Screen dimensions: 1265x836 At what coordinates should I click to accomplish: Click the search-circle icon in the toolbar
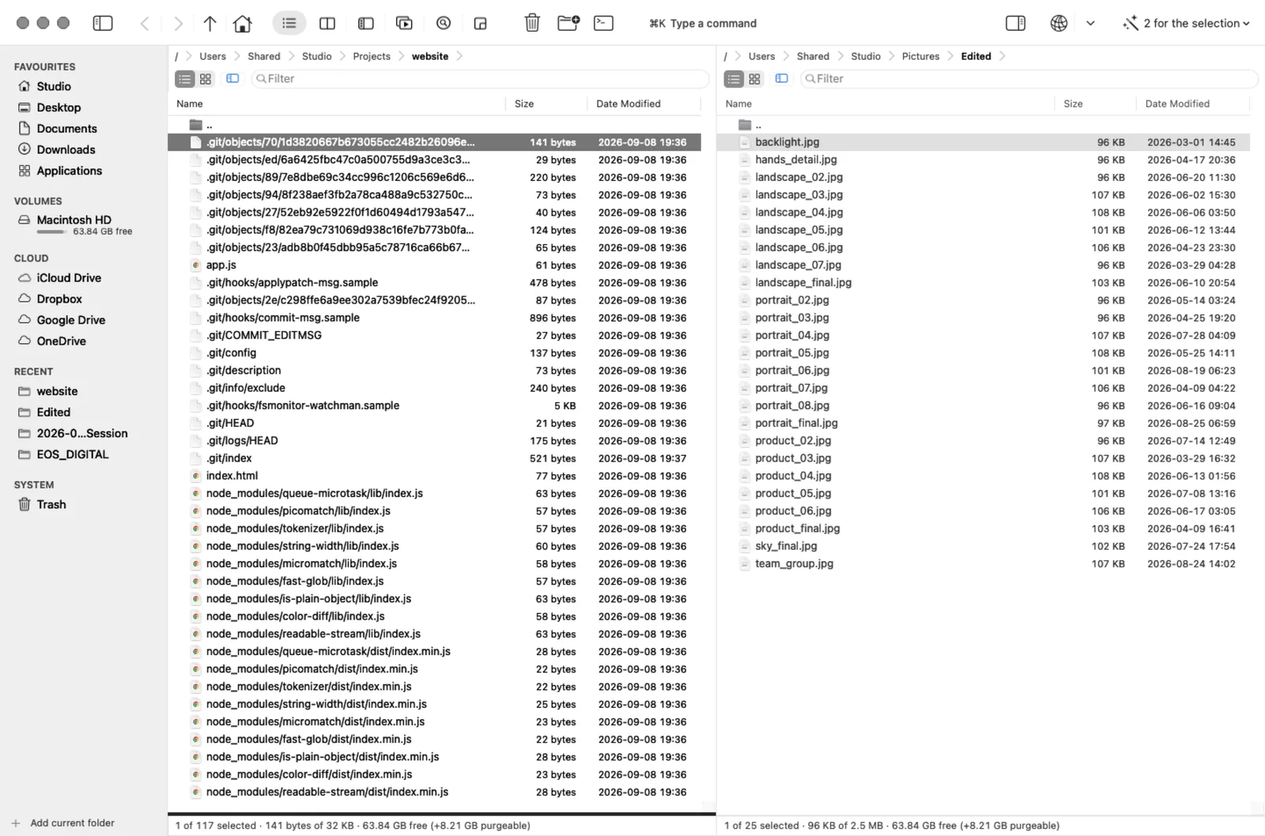point(444,23)
